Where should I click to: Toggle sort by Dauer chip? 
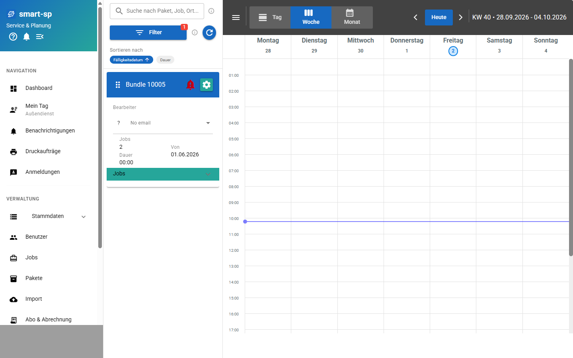point(165,60)
